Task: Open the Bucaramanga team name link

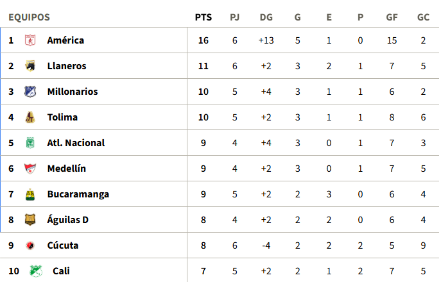Action: coord(78,194)
